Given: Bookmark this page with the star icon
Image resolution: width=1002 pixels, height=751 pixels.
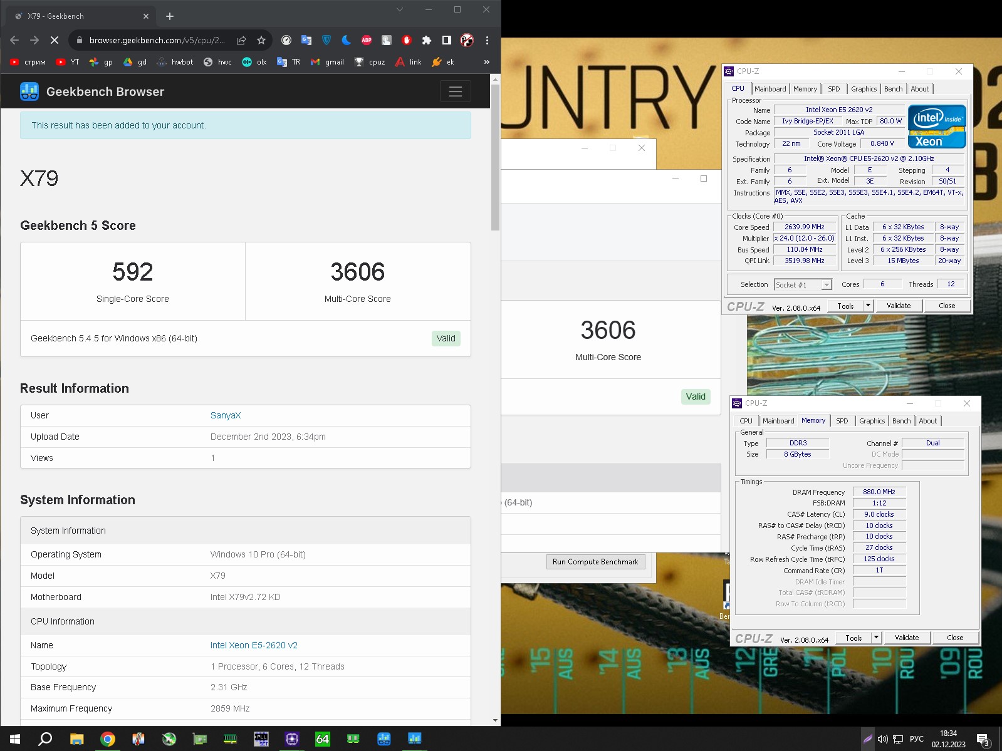Looking at the screenshot, I should 261,40.
